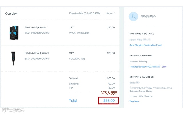Click the Standard Shipping method text
The height and width of the screenshot is (114, 183).
tap(138, 62)
